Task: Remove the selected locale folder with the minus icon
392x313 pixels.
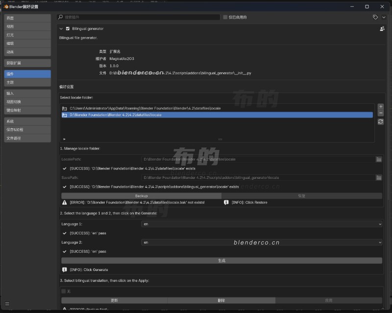Action: tap(381, 113)
